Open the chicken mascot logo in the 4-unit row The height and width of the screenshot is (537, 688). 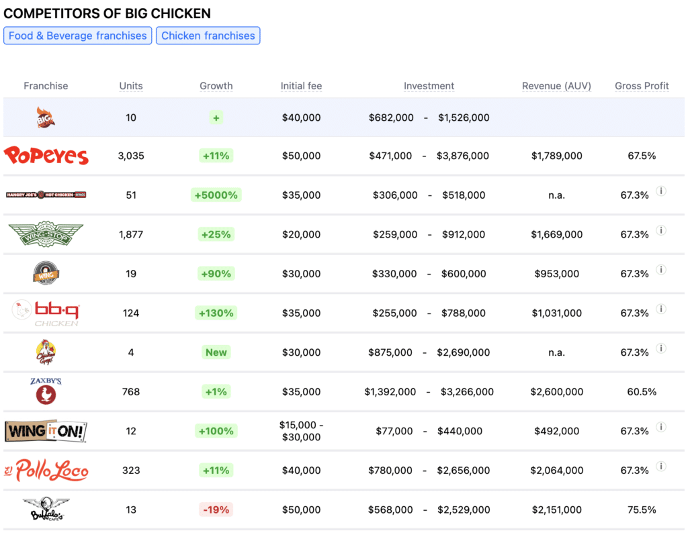(x=46, y=352)
